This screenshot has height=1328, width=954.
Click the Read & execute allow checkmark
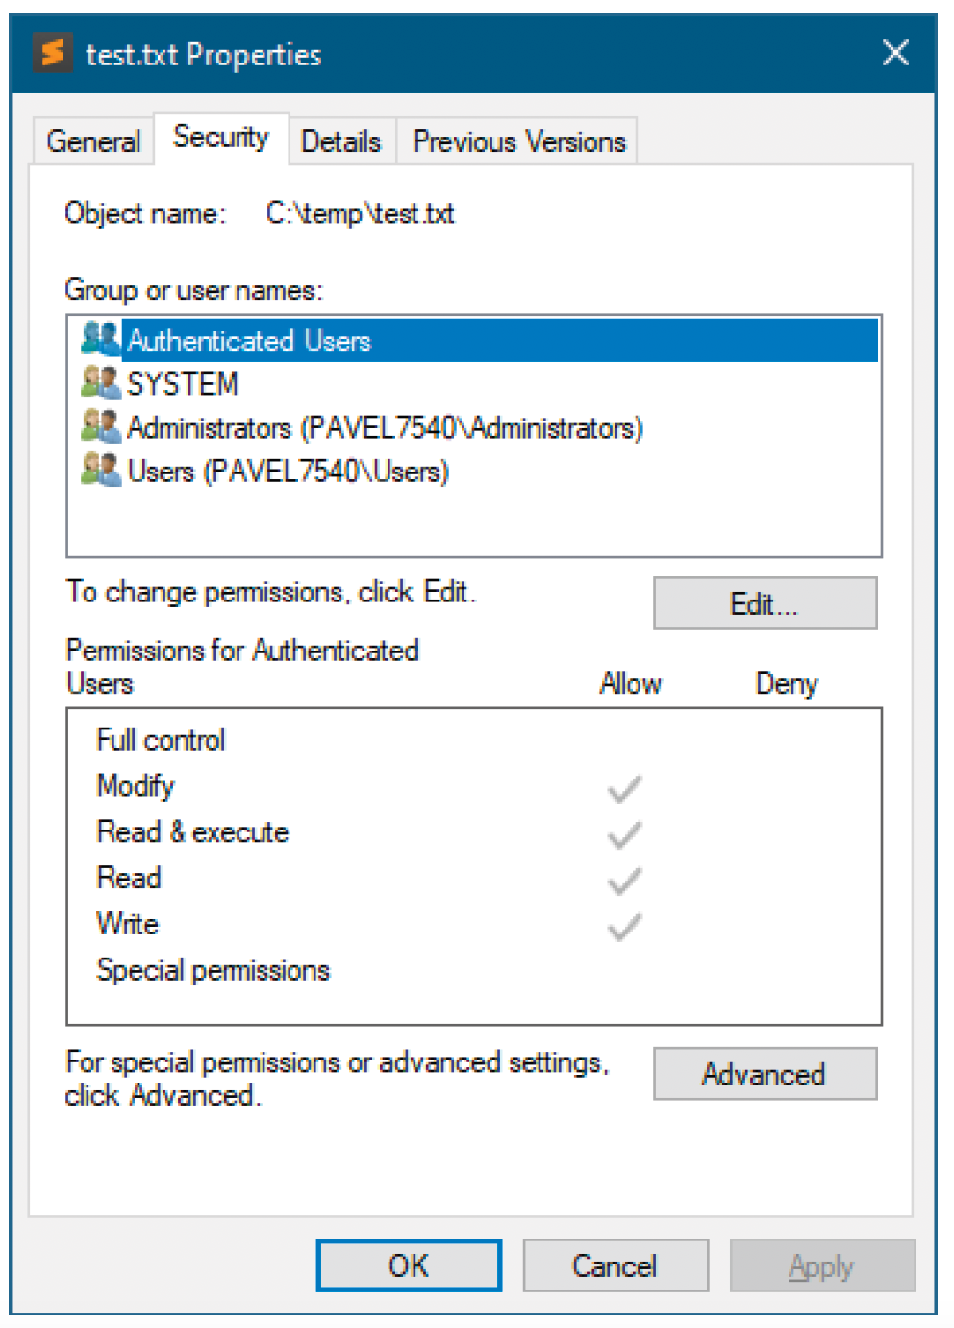[624, 834]
